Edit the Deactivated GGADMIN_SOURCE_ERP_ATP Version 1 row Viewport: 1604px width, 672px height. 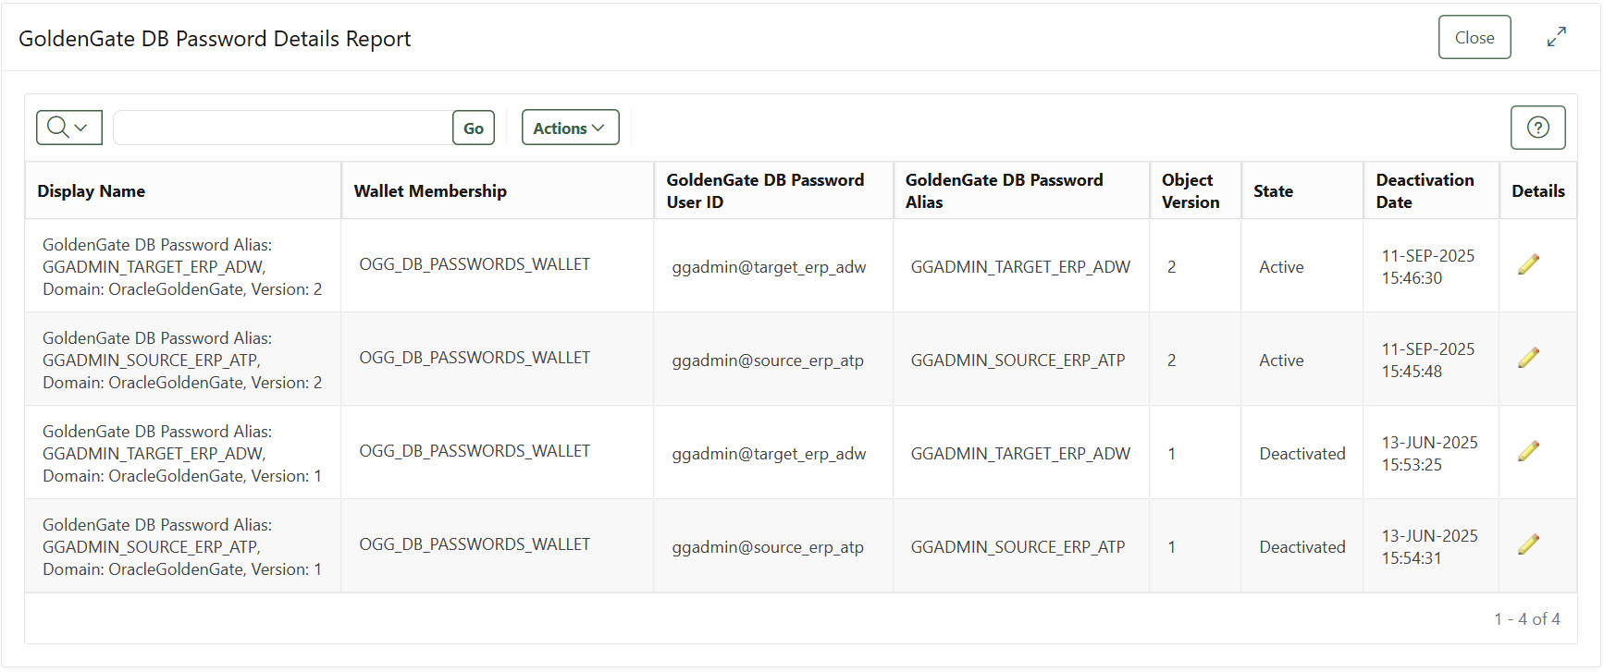1529,544
